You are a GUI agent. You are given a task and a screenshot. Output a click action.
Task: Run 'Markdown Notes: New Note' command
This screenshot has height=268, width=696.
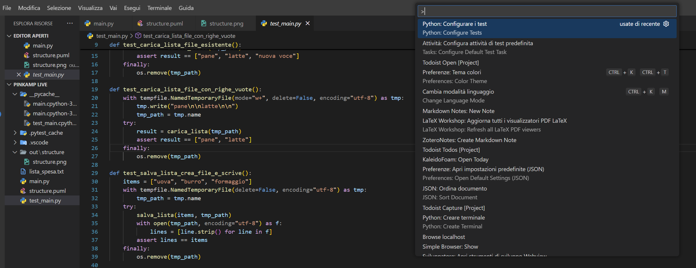click(x=547, y=111)
